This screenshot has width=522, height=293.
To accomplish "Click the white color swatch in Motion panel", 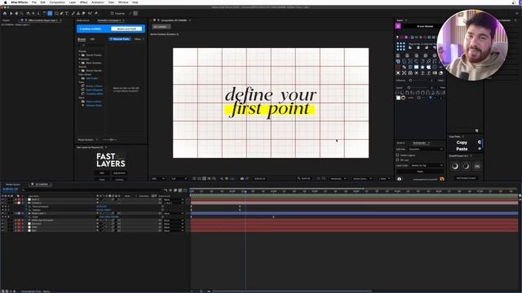I will coord(398,98).
